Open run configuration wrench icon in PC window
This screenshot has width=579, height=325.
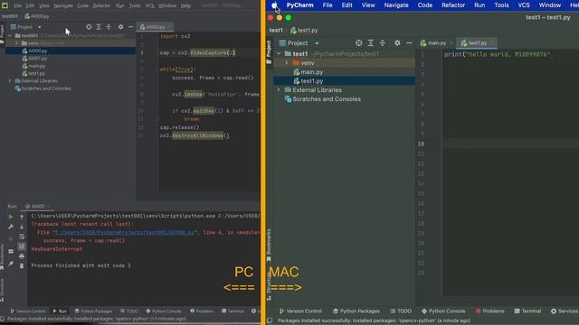click(11, 227)
